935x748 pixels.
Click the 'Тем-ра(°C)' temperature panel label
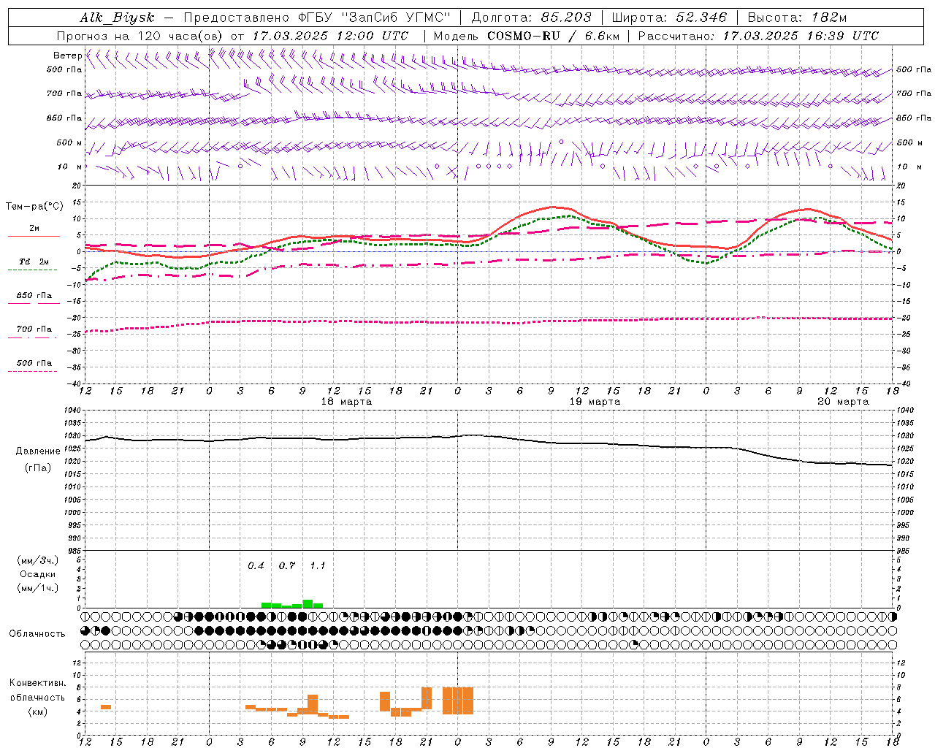[x=34, y=207]
